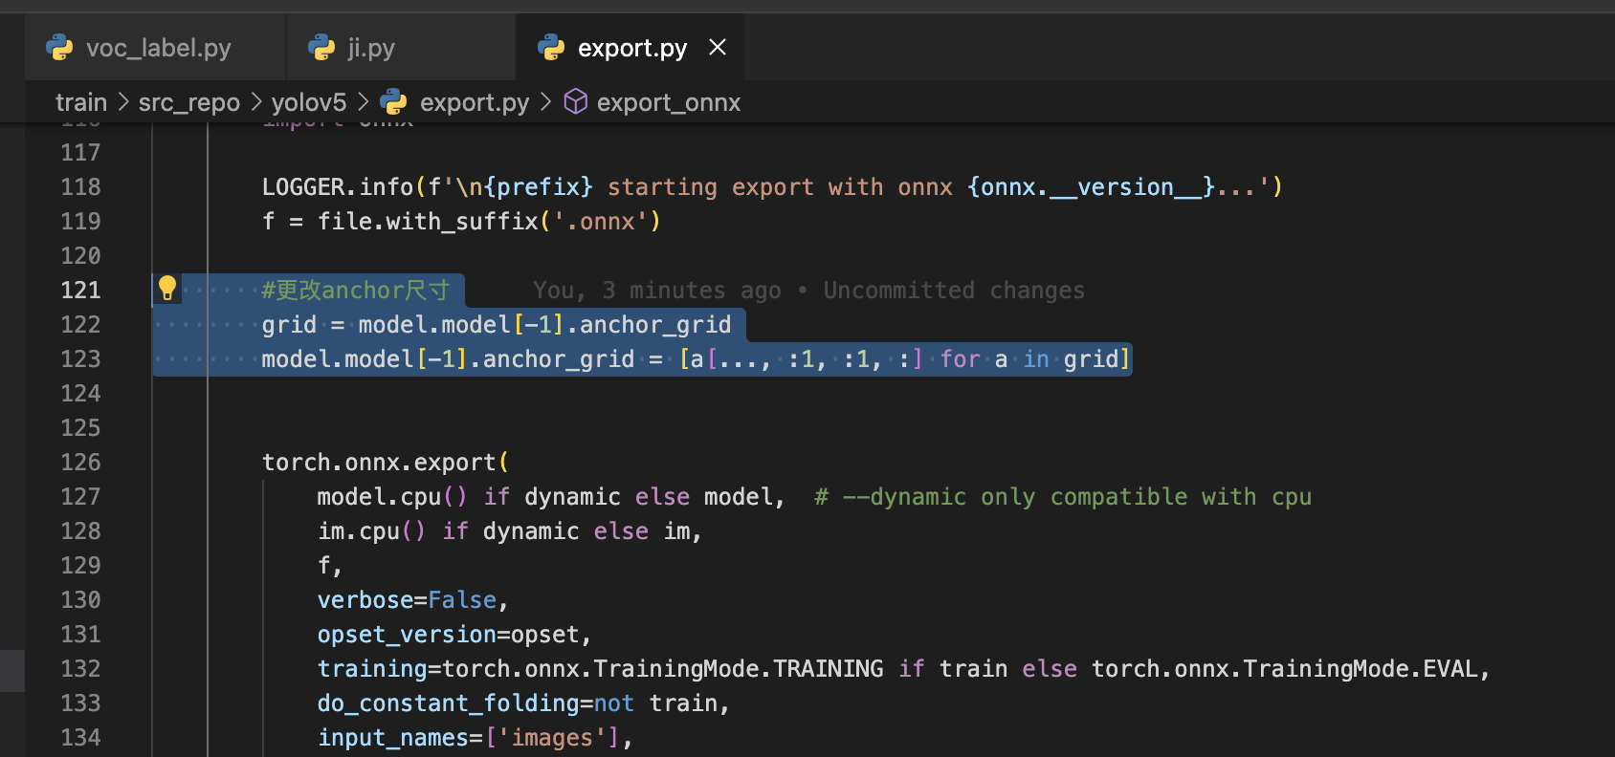Click the export_onnx function symbol icon
The height and width of the screenshot is (757, 1615).
575,102
